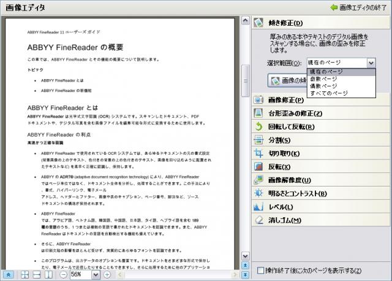The height and width of the screenshot is (281, 392).
Task: Go to the previous page arrow button
Action: tap(245, 265)
